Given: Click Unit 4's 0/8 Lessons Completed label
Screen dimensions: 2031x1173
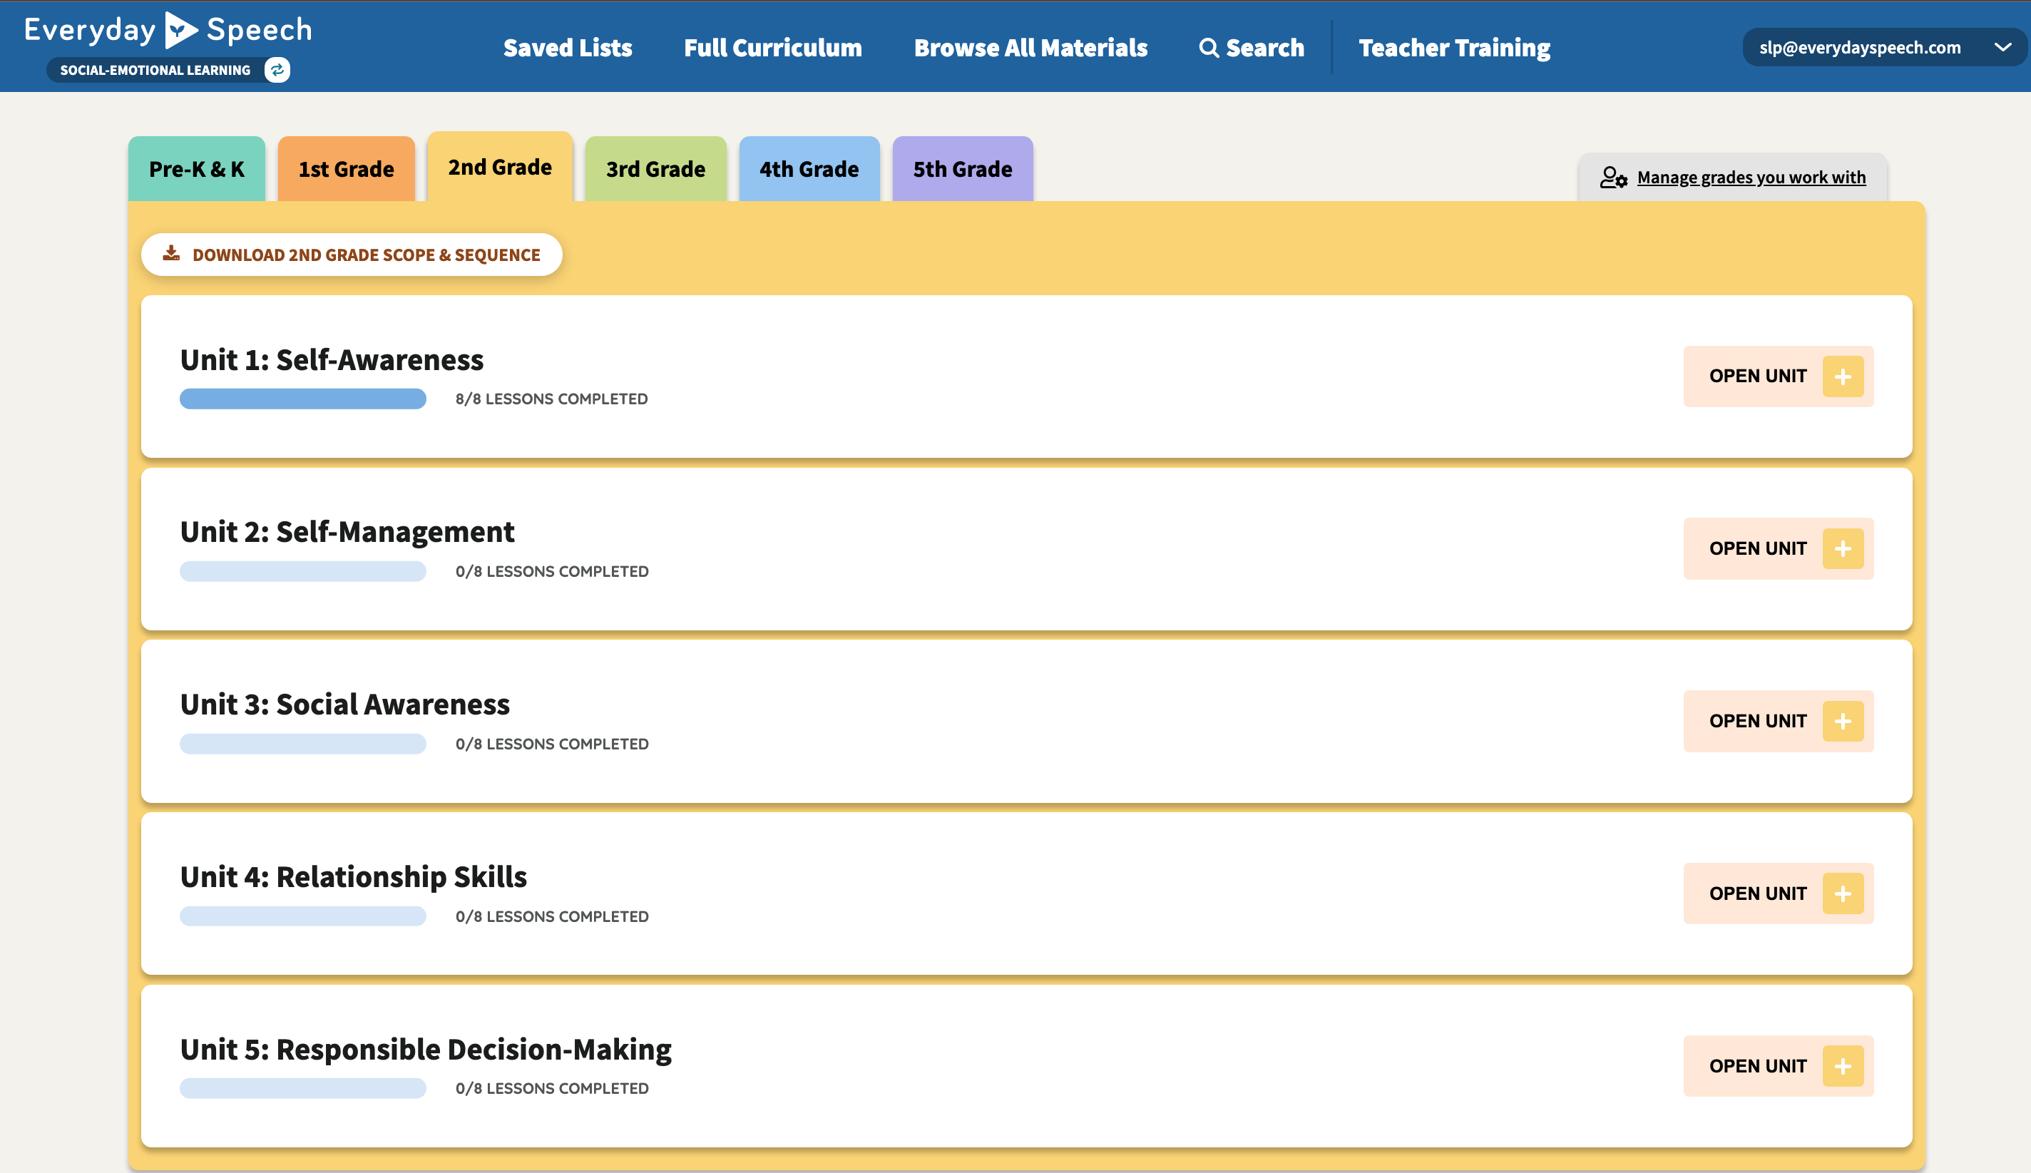Looking at the screenshot, I should click(552, 916).
